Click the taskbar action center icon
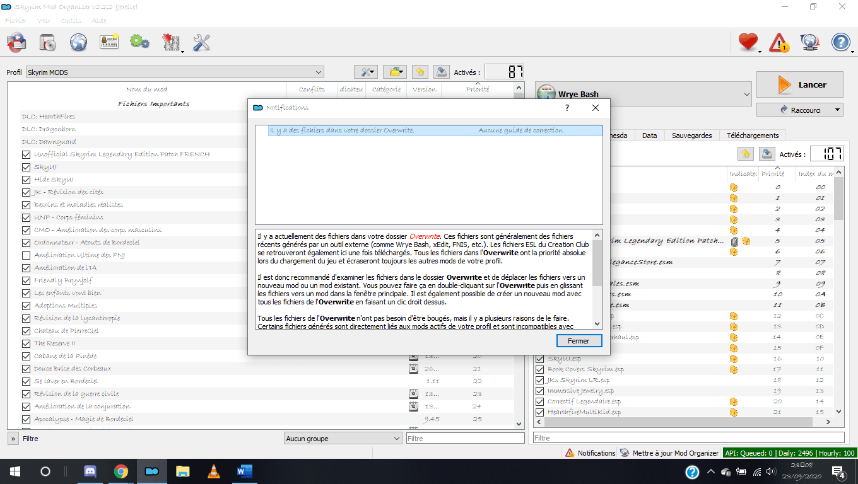Viewport: 858px width, 484px height. pos(839,471)
